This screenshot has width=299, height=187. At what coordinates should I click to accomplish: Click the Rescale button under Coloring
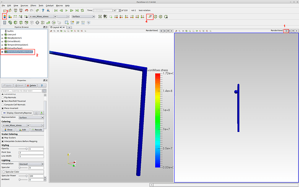point(37,129)
